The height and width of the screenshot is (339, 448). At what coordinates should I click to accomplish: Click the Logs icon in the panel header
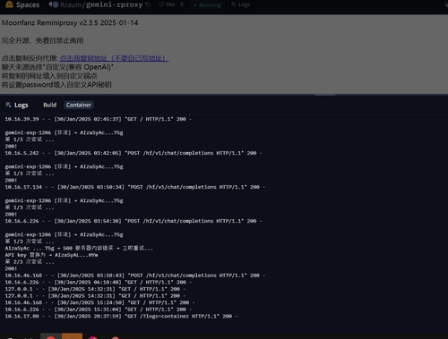[x=8, y=105]
